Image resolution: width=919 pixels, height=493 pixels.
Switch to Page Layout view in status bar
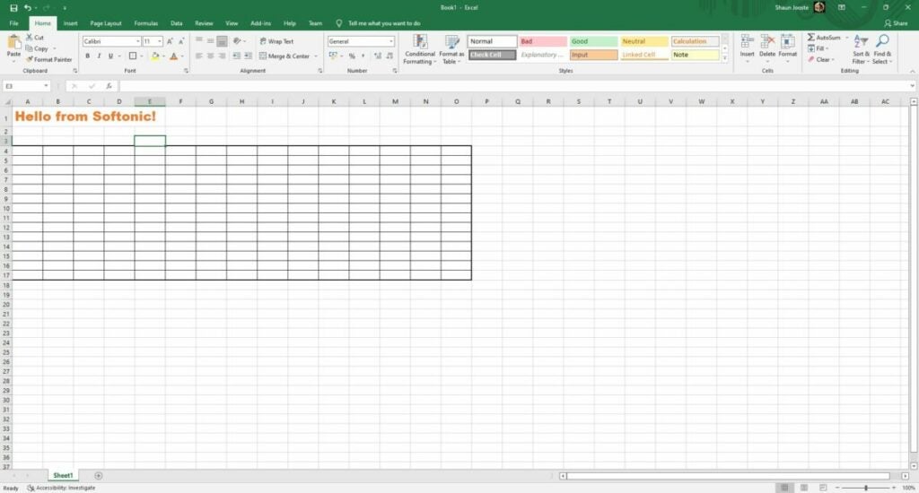click(x=804, y=488)
